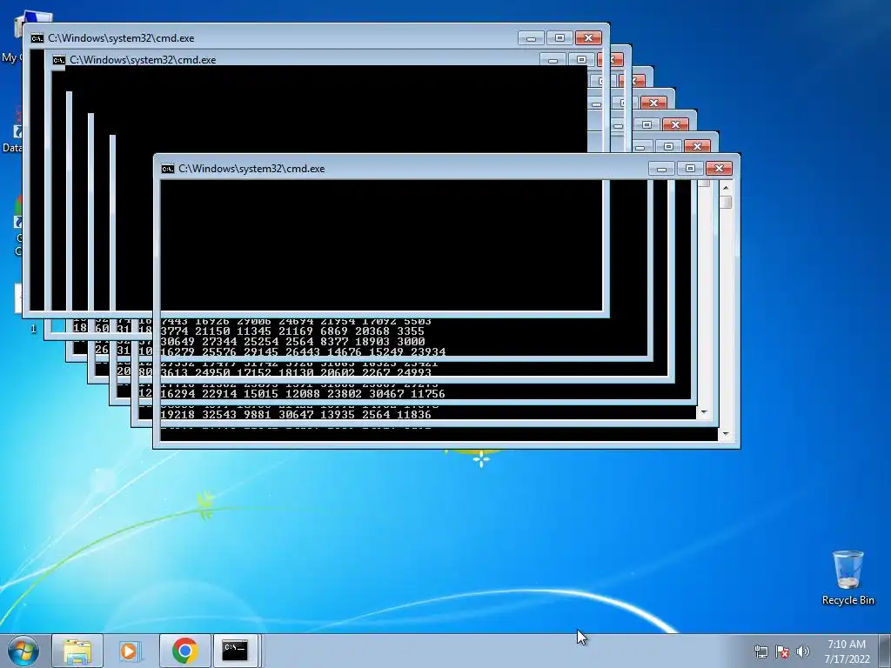
Task: Open the Recycle Bin desktop icon
Action: coord(847,578)
